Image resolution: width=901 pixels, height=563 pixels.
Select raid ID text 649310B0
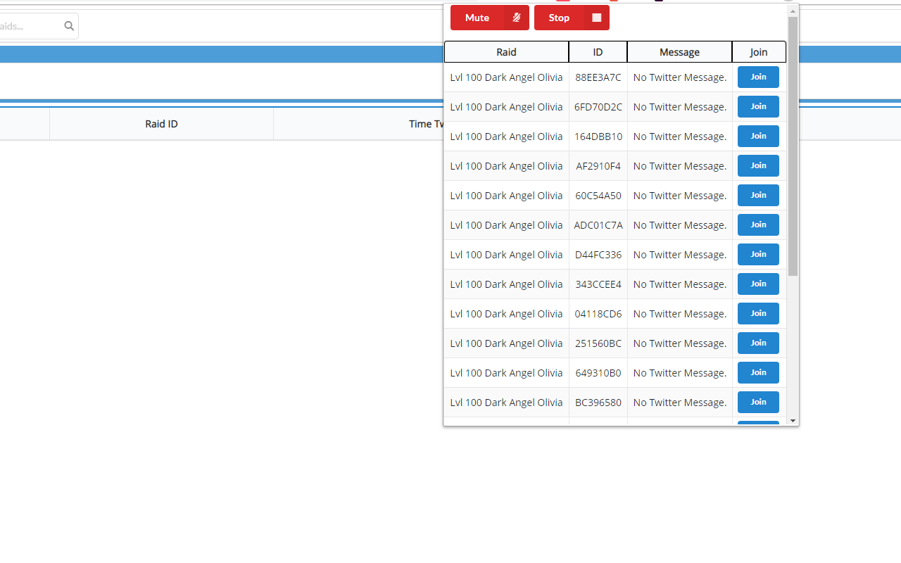[598, 373]
